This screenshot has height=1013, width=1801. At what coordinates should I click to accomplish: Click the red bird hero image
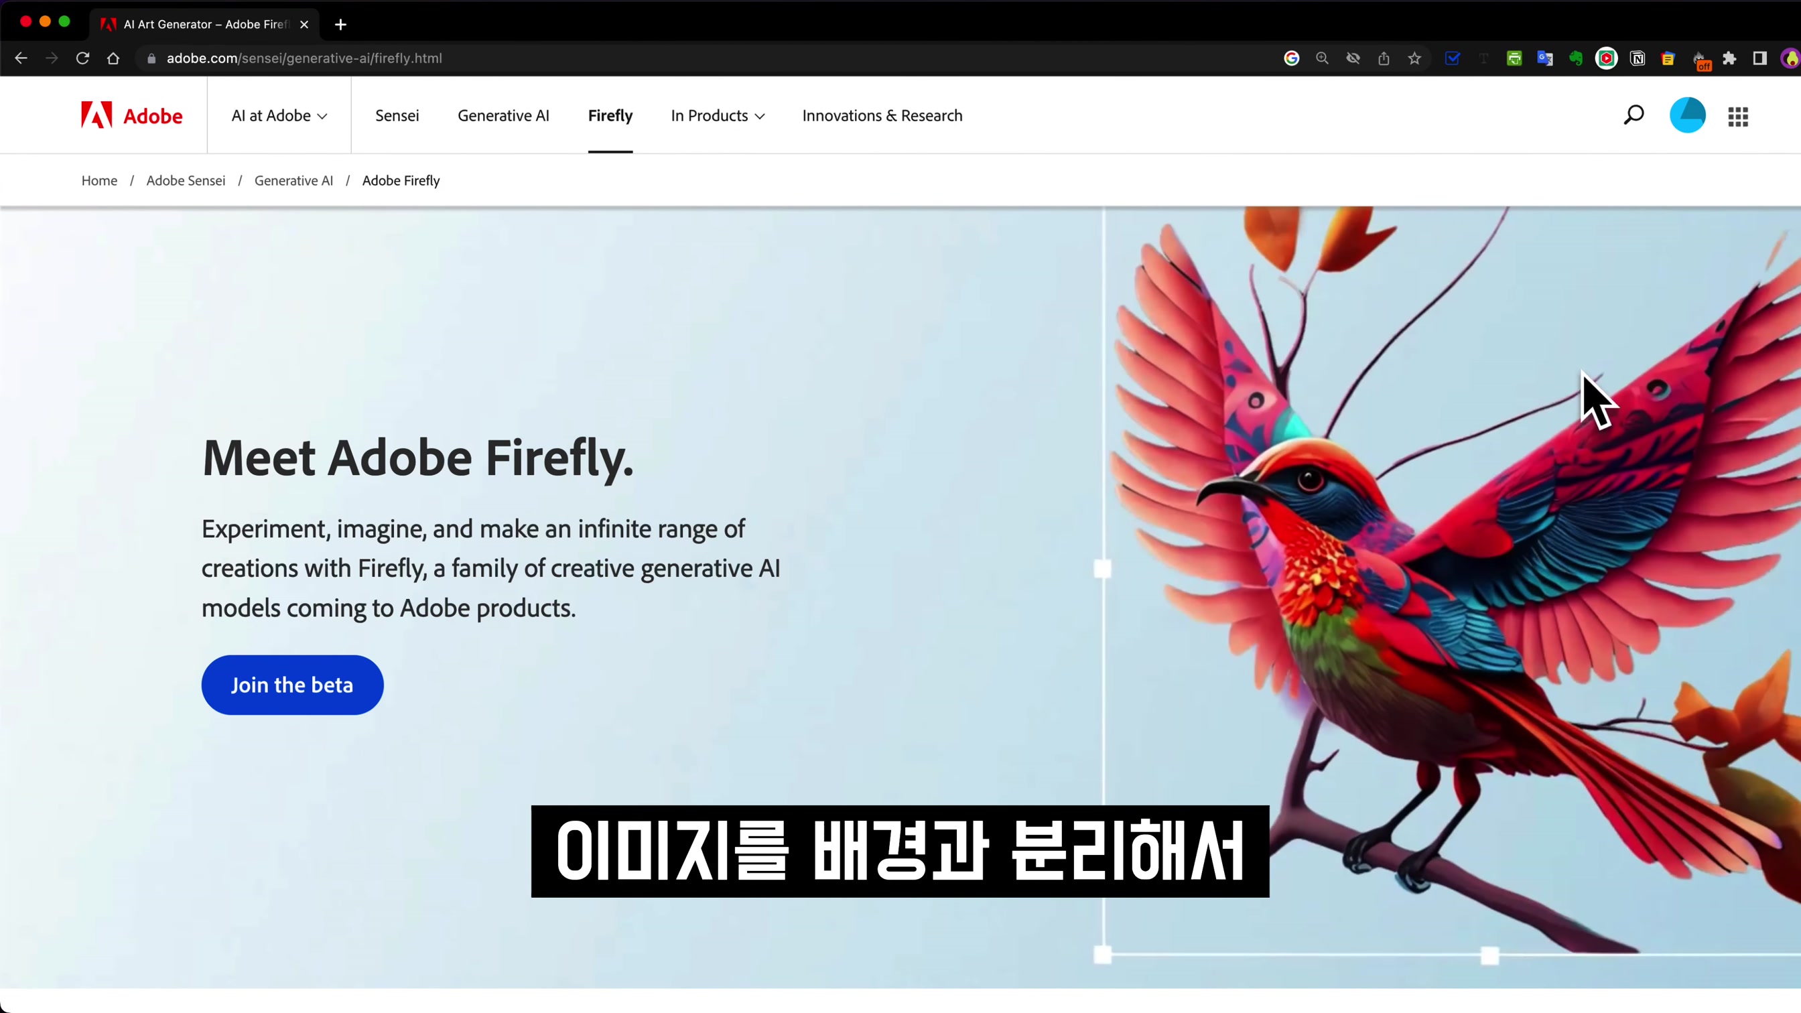pyautogui.click(x=1451, y=580)
